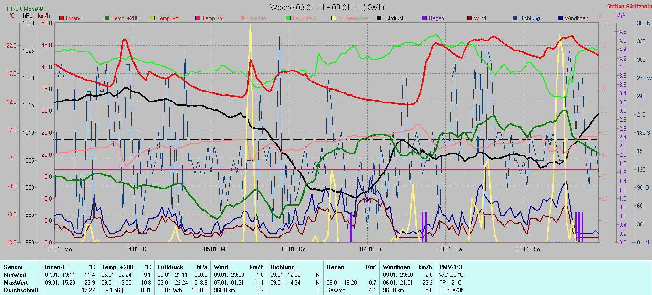652x295 pixels.
Task: Click the 360 N direction axis label
Action: (x=642, y=23)
